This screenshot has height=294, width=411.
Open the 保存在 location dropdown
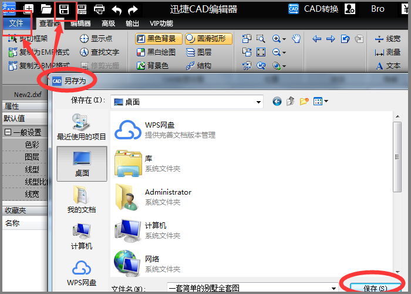click(258, 102)
